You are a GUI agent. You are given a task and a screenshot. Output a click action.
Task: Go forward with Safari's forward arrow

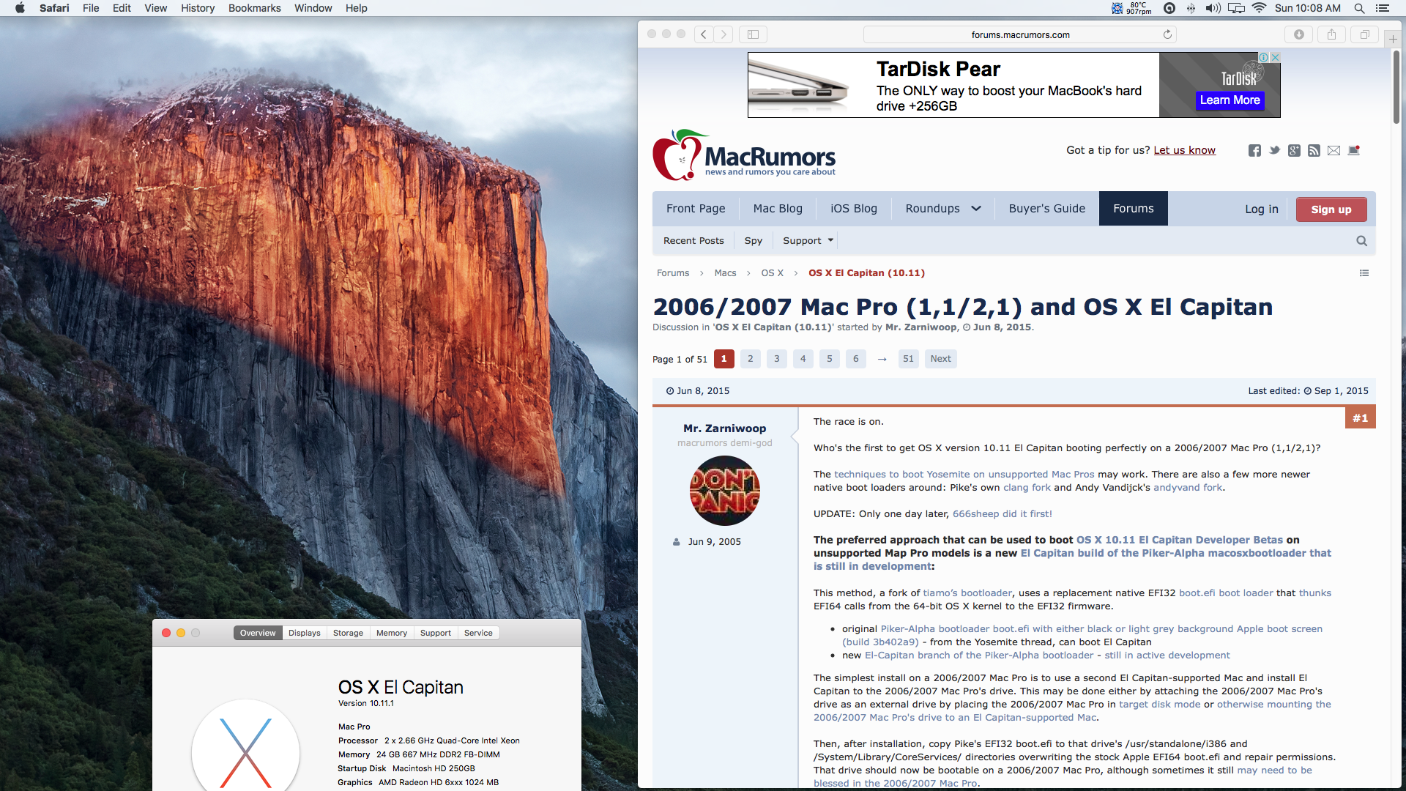click(724, 34)
